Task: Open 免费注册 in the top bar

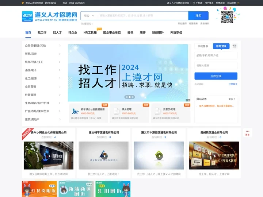Action: point(220,3)
